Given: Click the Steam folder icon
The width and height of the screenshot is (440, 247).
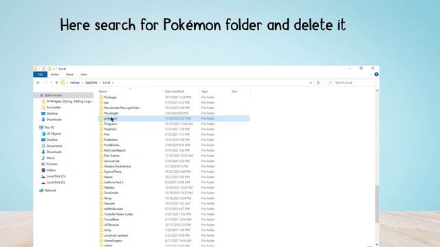Looking at the screenshot, I should [x=101, y=177].
